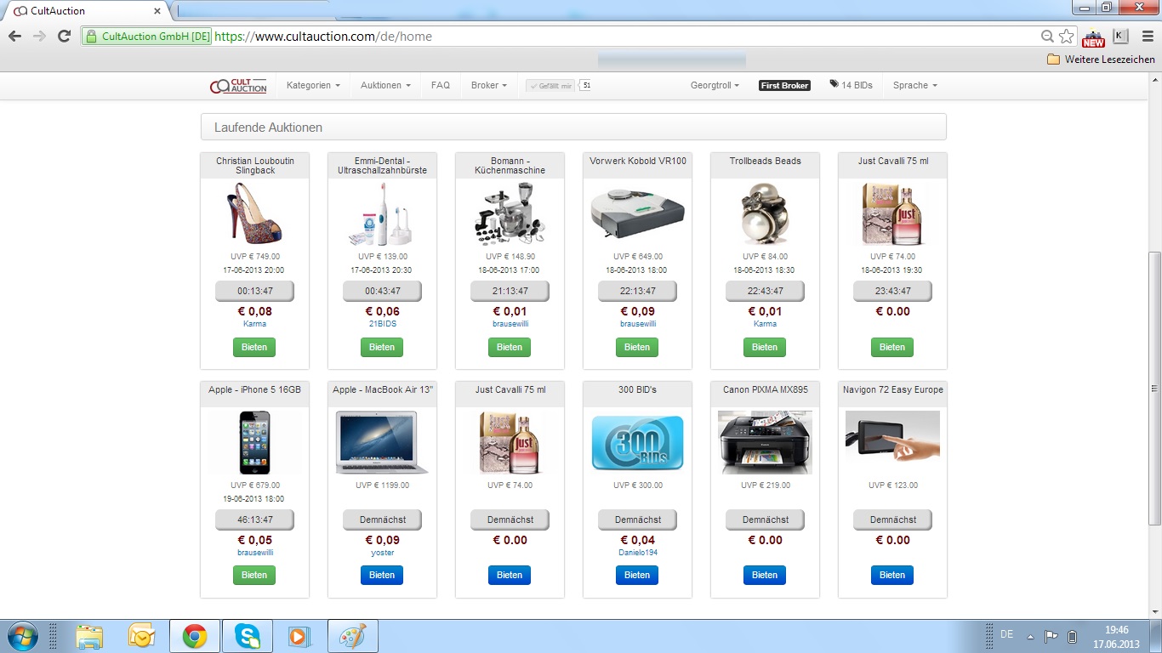Image resolution: width=1162 pixels, height=653 pixels.
Task: Bookmark page with the star icon
Action: coord(1067,37)
